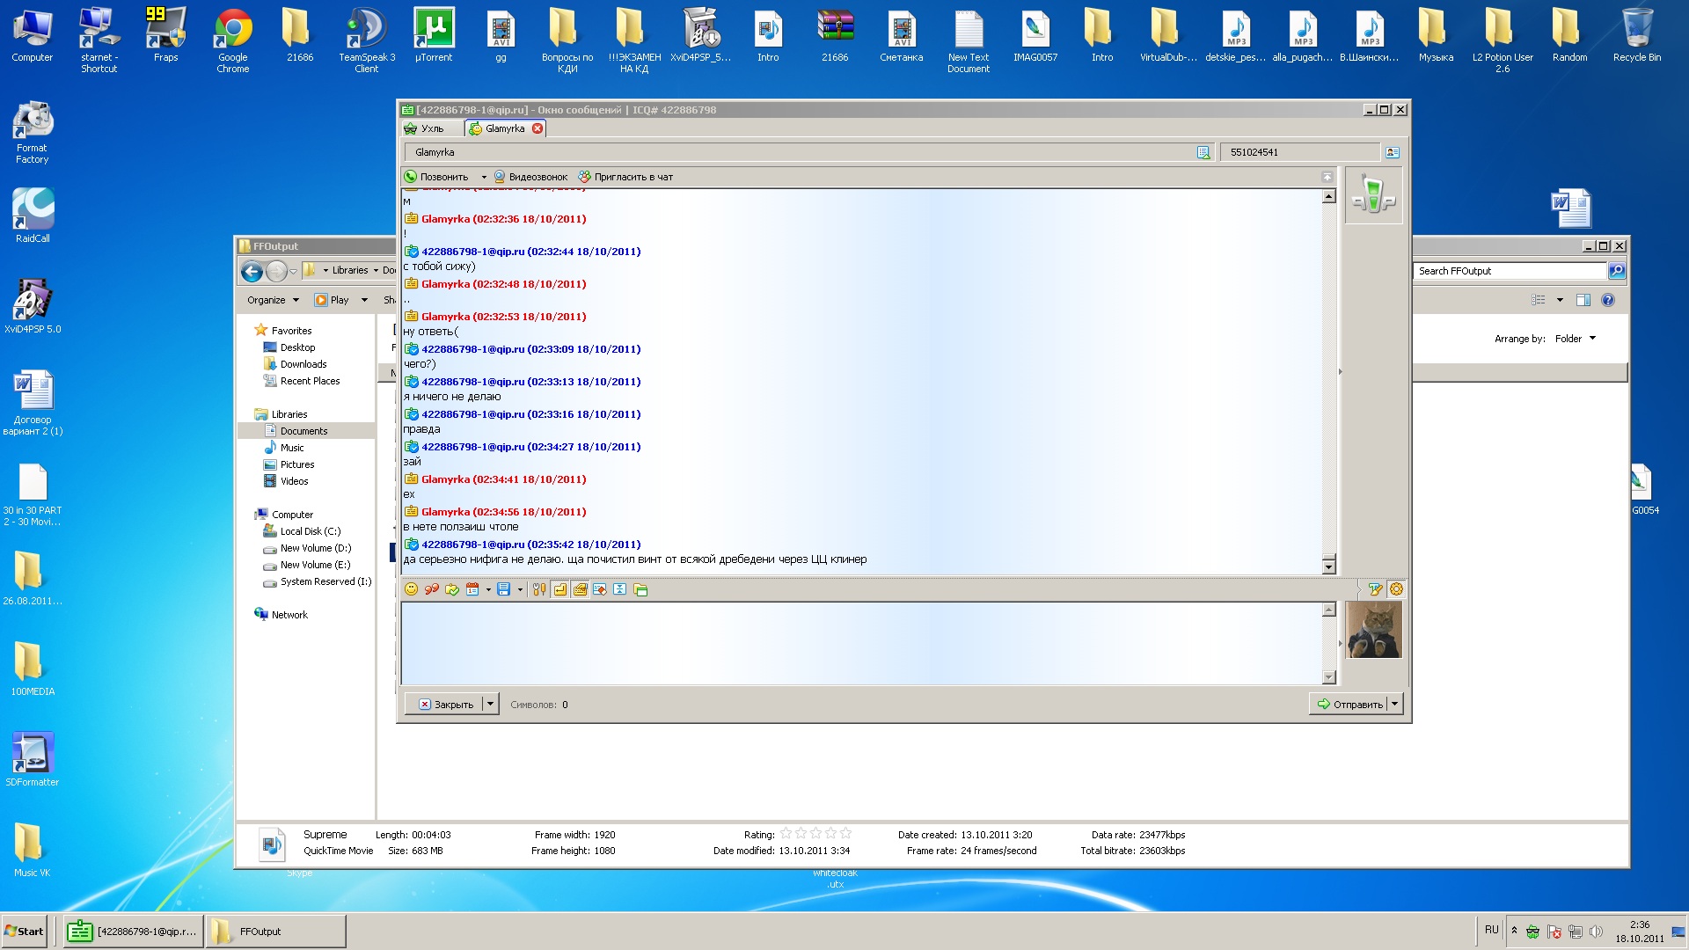Viewport: 1689px width, 950px height.
Task: Expand the Позвонить dropdown arrow
Action: 483,177
